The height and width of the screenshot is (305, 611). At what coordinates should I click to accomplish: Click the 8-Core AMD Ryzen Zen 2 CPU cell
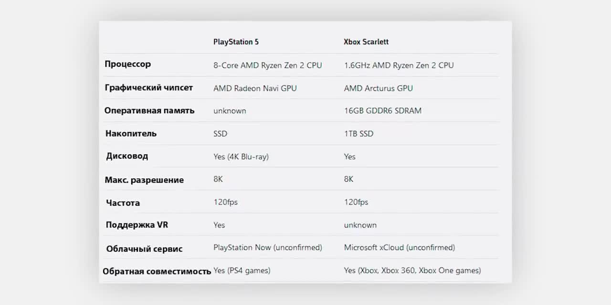click(x=268, y=65)
